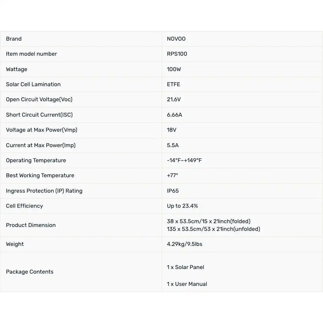Click the Brand row label
The height and width of the screenshot is (323, 323).
14,39
